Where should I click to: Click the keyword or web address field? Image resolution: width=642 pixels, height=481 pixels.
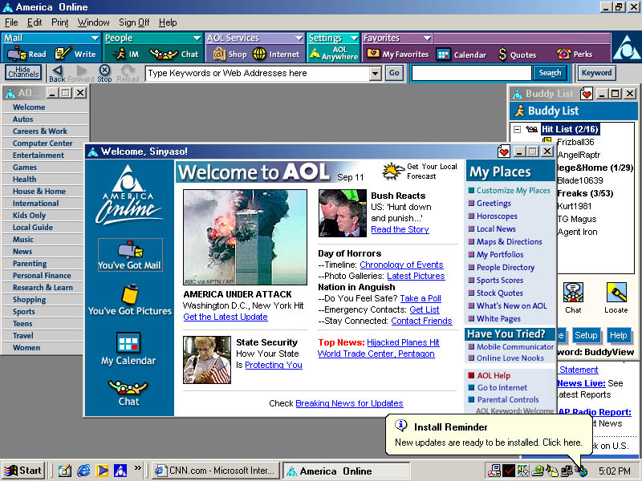[x=258, y=74]
